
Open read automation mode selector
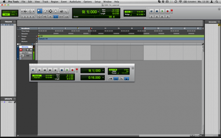click(x=28, y=56)
